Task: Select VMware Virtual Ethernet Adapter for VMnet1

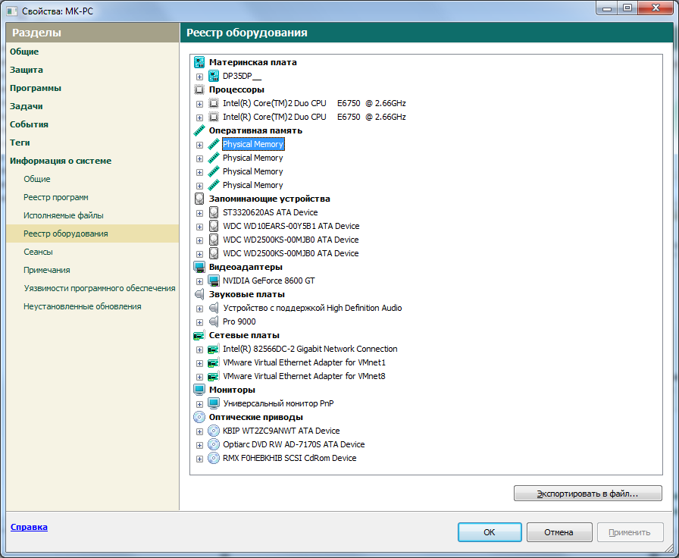Action: (x=304, y=362)
